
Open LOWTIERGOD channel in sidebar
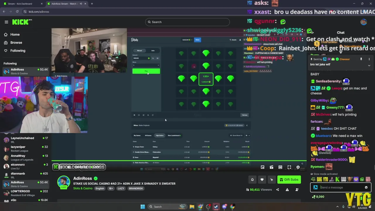(x=26, y=193)
